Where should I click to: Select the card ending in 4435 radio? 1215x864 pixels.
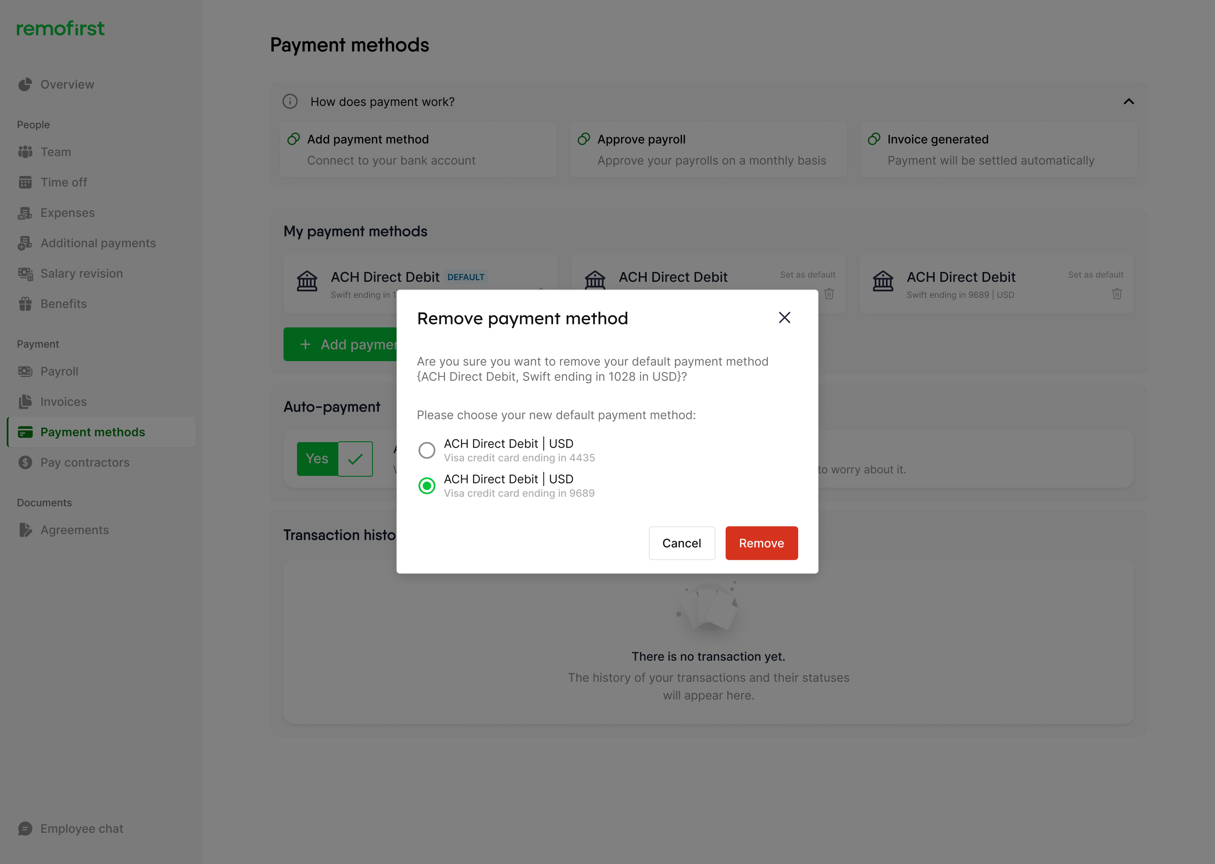pyautogui.click(x=427, y=450)
